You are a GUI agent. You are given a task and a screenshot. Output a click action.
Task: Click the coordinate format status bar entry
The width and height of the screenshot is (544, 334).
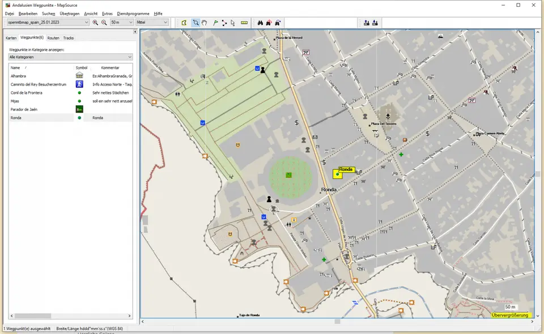pyautogui.click(x=90, y=328)
